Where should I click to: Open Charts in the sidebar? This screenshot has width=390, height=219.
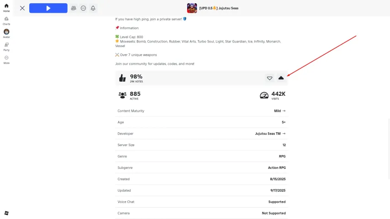pos(6,21)
